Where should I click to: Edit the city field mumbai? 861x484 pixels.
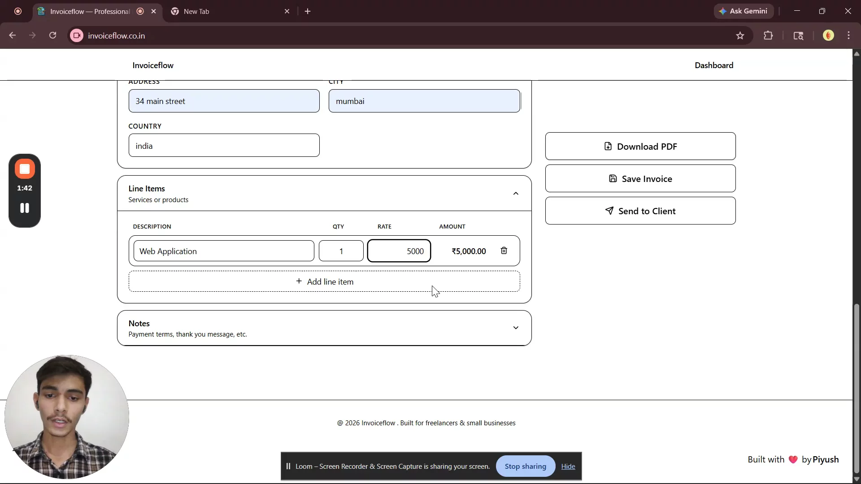click(x=424, y=101)
